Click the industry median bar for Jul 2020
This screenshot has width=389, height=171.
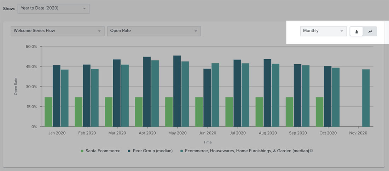click(245, 95)
